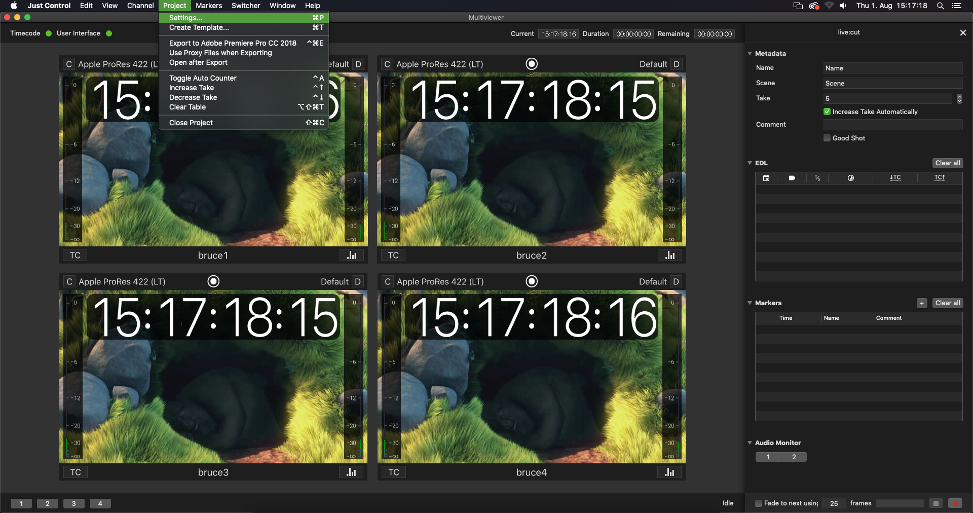
Task: Open audio meters for bruce3
Action: pyautogui.click(x=352, y=472)
